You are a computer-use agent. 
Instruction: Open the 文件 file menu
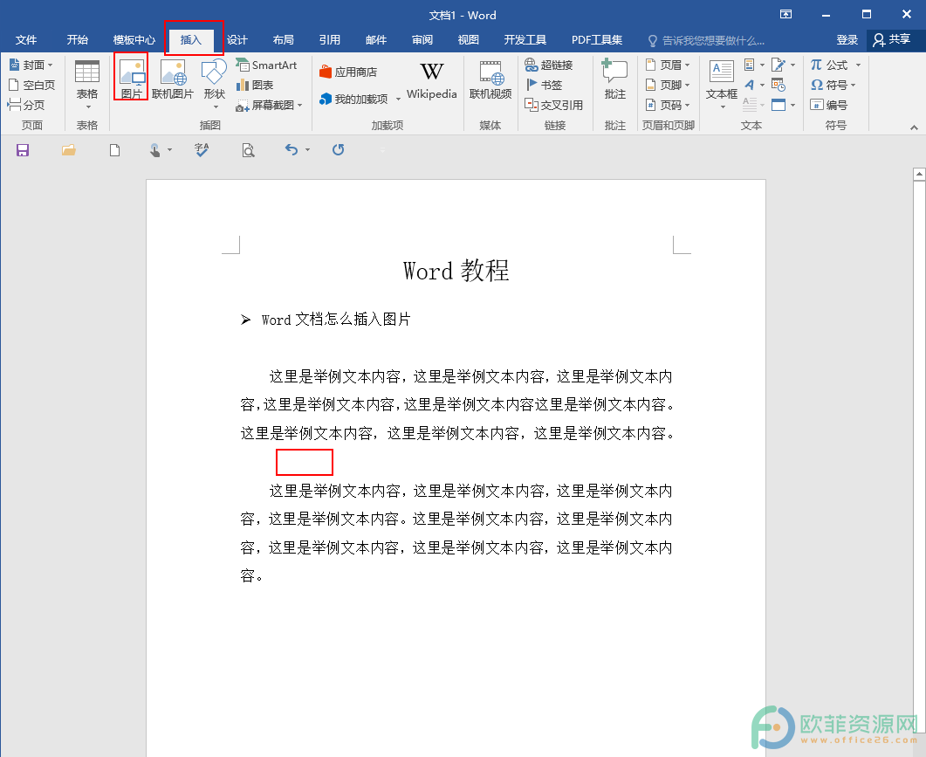26,39
